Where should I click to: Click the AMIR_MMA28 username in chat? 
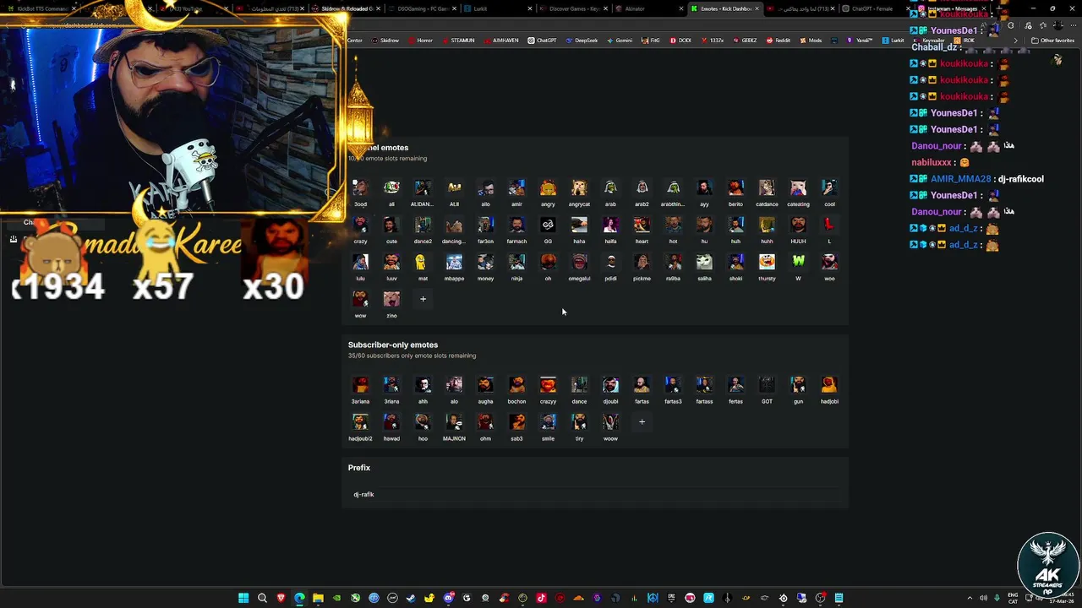pyautogui.click(x=960, y=179)
